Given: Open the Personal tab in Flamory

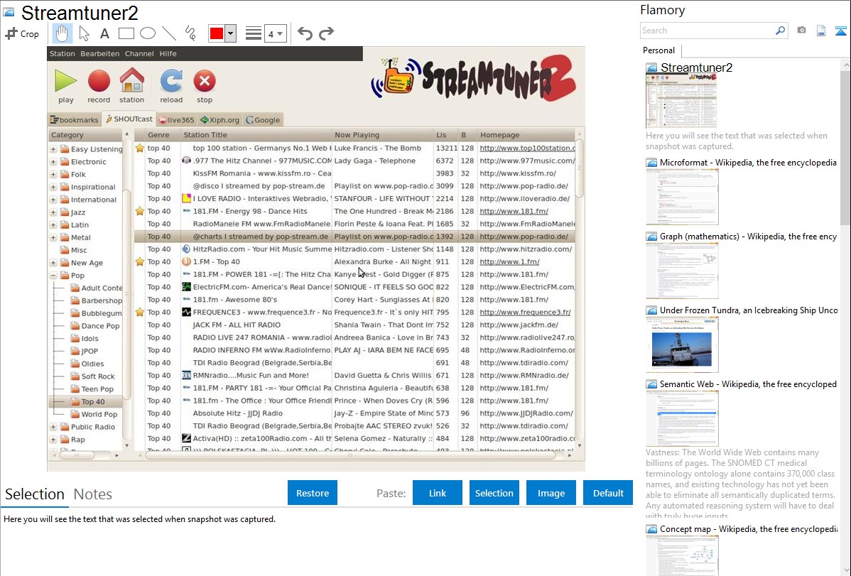Looking at the screenshot, I should pos(658,50).
